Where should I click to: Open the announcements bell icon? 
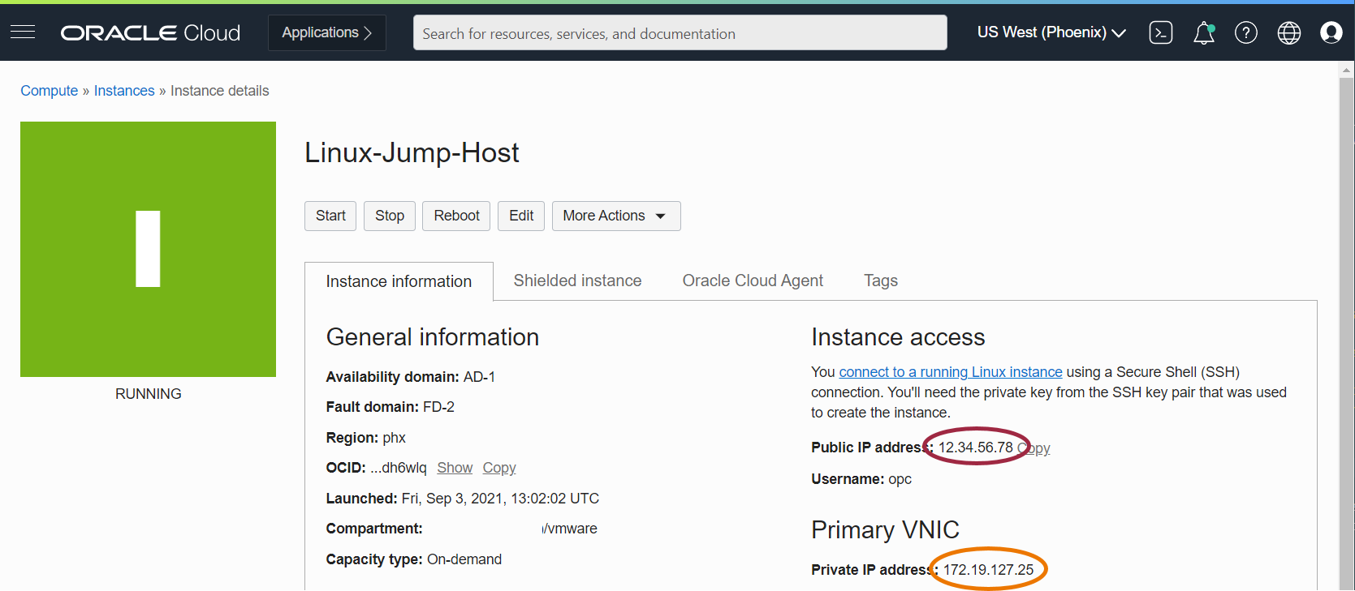coord(1203,32)
